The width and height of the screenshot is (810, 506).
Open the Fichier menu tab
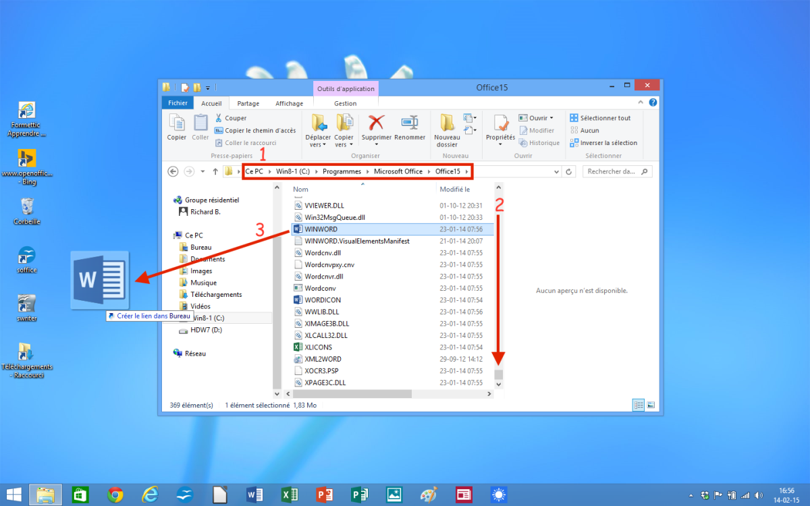[x=178, y=103]
